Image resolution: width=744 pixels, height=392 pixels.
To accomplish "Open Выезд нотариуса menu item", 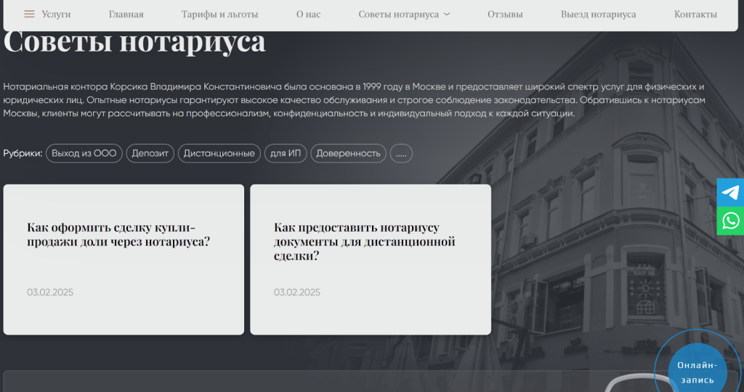I will point(598,15).
